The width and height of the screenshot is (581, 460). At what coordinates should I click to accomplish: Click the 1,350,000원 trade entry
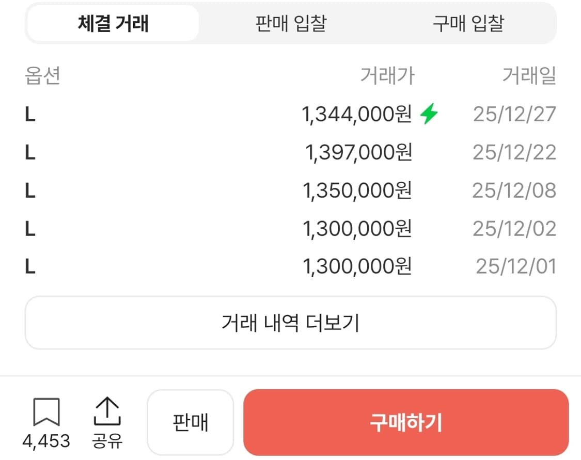[358, 190]
